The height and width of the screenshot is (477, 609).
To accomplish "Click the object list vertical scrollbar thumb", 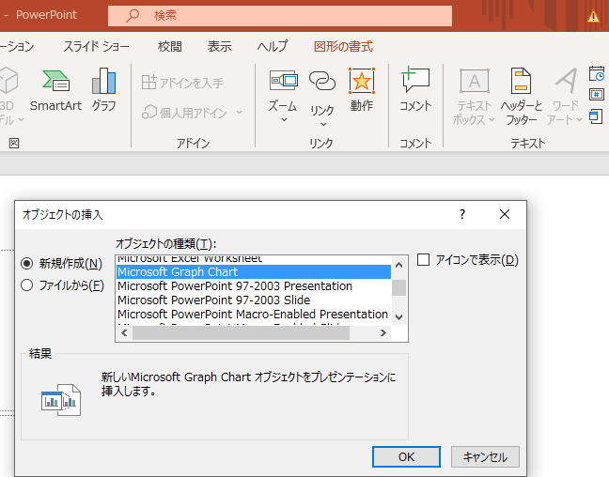I will (398, 288).
